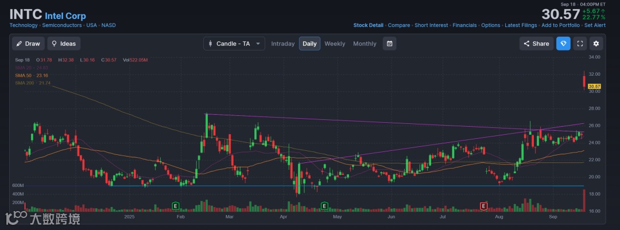Open the Short Interest link
This screenshot has width=620, height=230.
click(x=431, y=25)
